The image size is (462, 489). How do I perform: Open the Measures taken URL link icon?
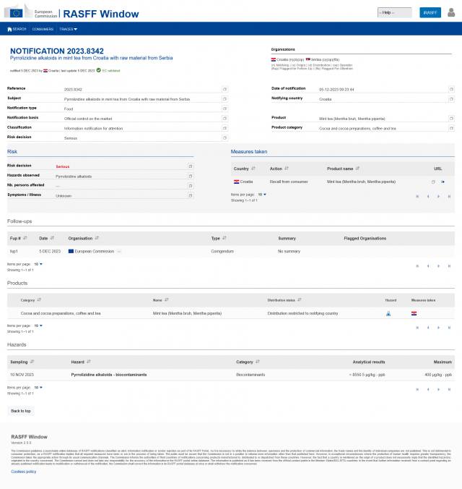(x=443, y=182)
